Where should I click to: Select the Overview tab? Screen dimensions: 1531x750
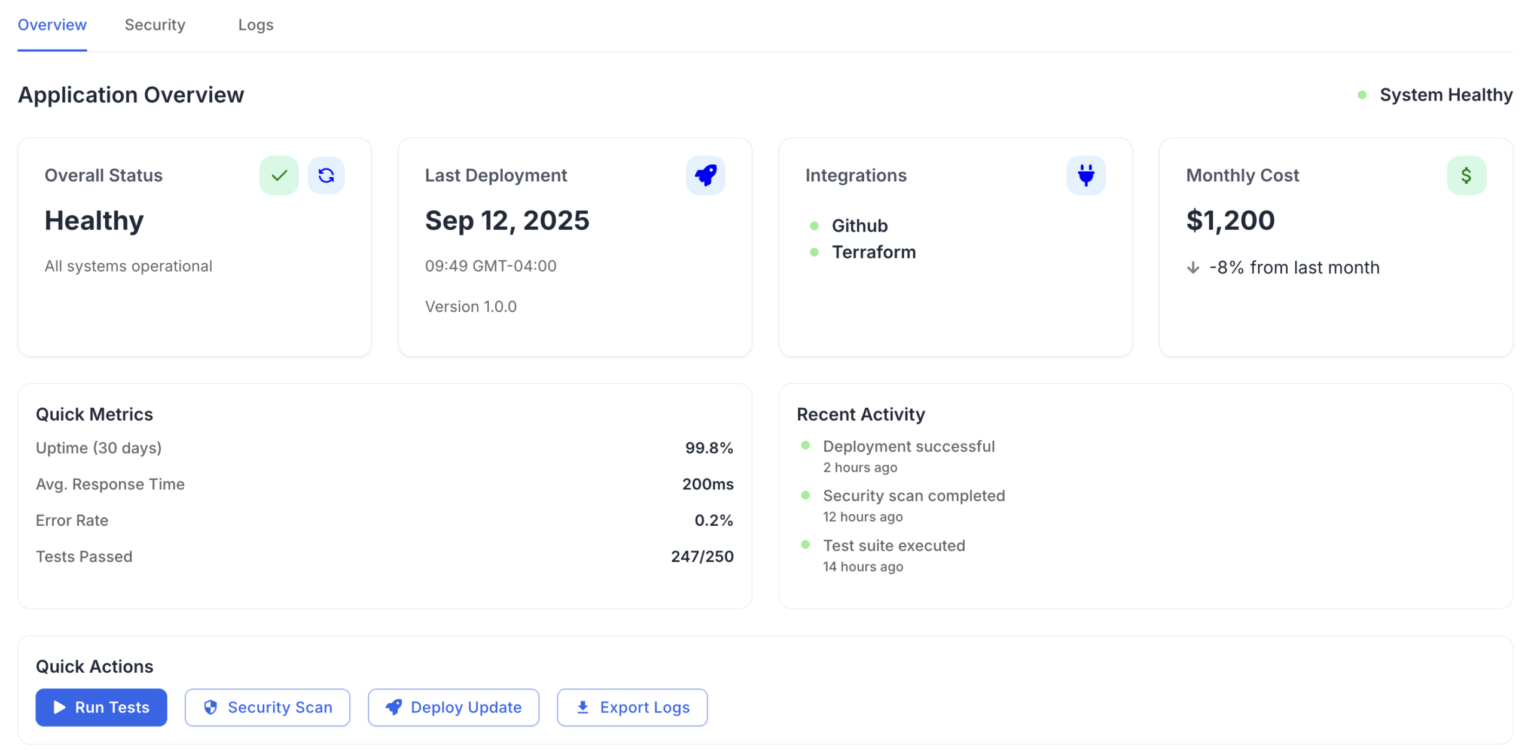[x=52, y=25]
